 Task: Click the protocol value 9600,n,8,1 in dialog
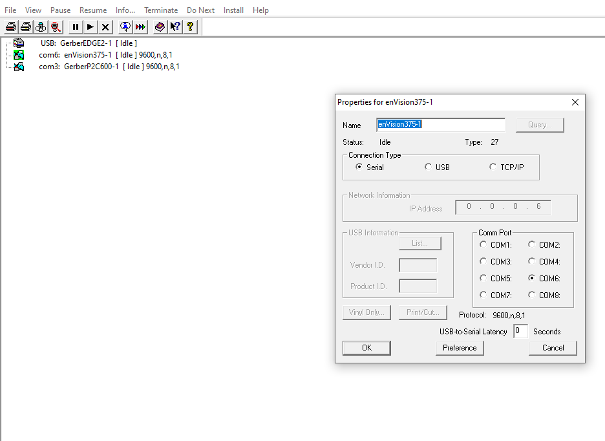pos(509,315)
